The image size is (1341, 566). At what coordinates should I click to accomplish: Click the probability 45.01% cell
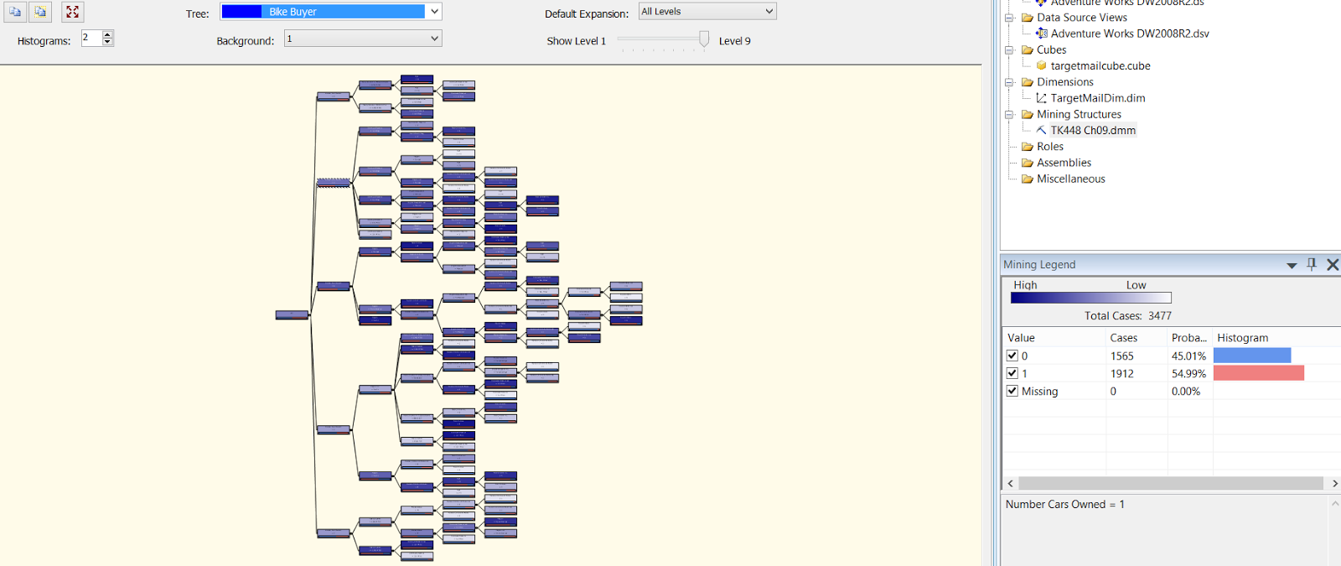click(1188, 356)
